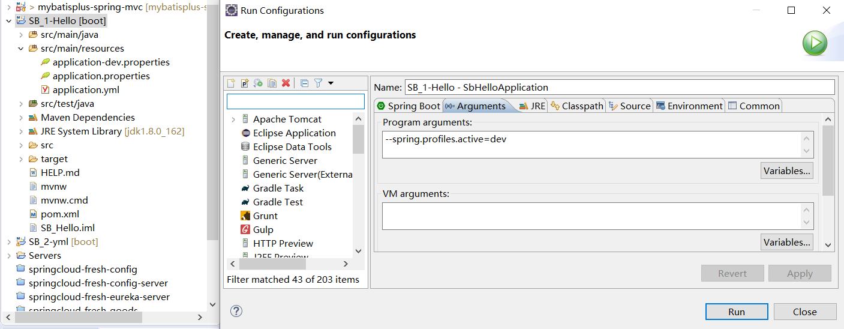Collapse the SB_1-Hello project node
This screenshot has height=329, width=844.
coord(8,21)
